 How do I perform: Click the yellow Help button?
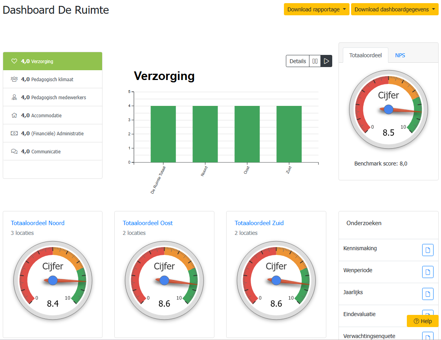(x=423, y=321)
